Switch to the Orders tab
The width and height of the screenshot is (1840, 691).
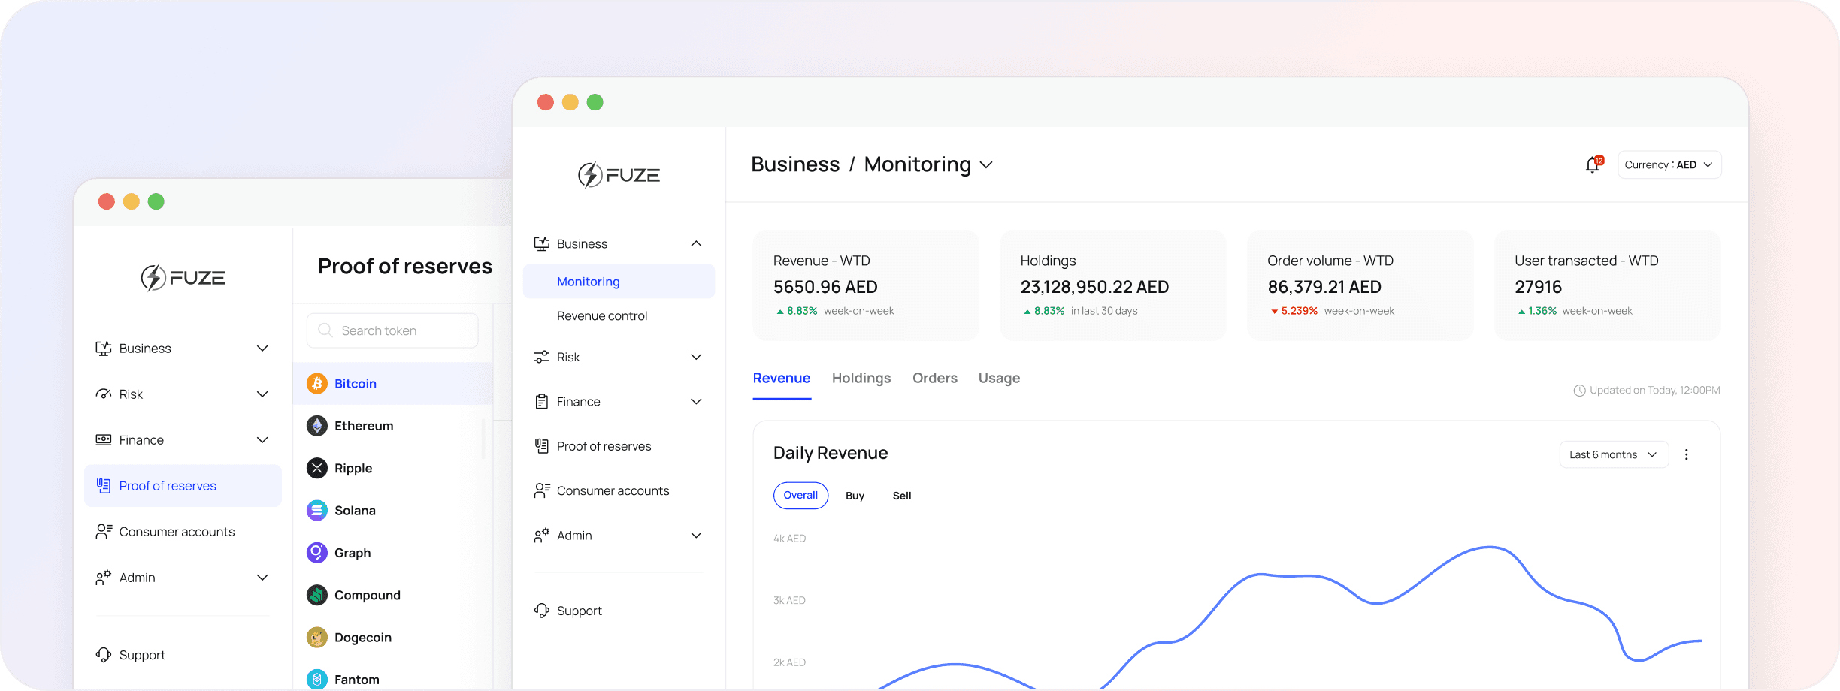pos(935,378)
